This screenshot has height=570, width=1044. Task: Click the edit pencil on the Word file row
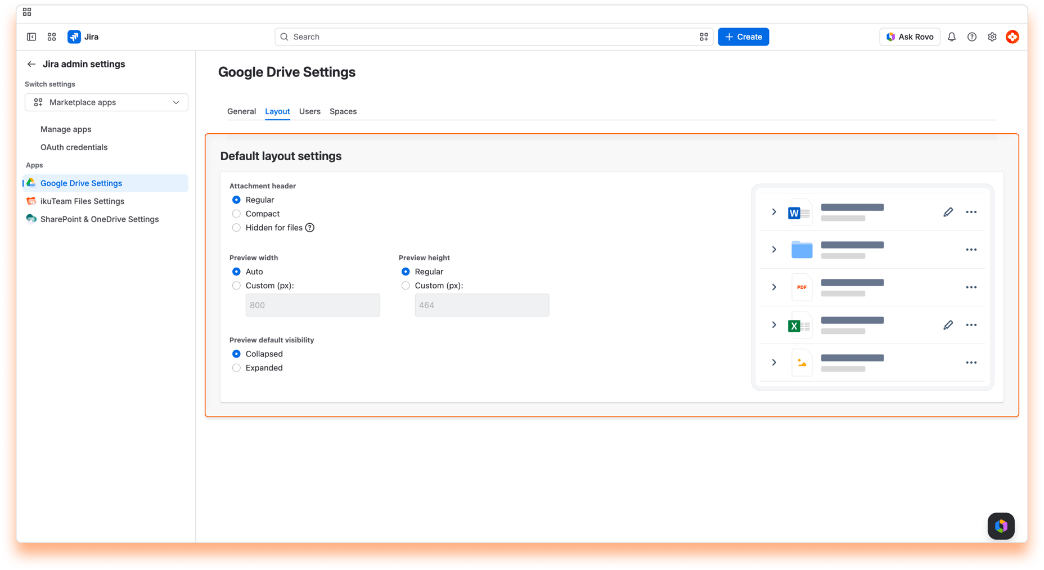948,212
